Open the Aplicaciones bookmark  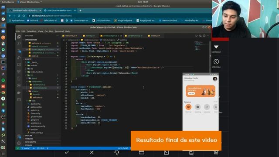click(17, 20)
